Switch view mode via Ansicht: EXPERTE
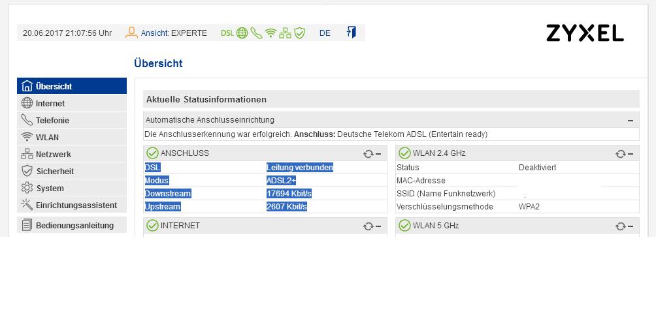The height and width of the screenshot is (334, 656). [x=174, y=33]
